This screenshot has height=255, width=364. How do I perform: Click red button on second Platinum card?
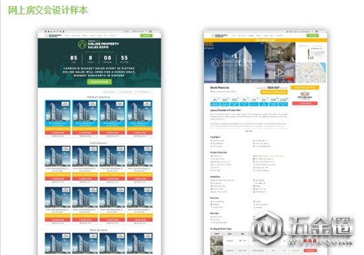coord(85,133)
